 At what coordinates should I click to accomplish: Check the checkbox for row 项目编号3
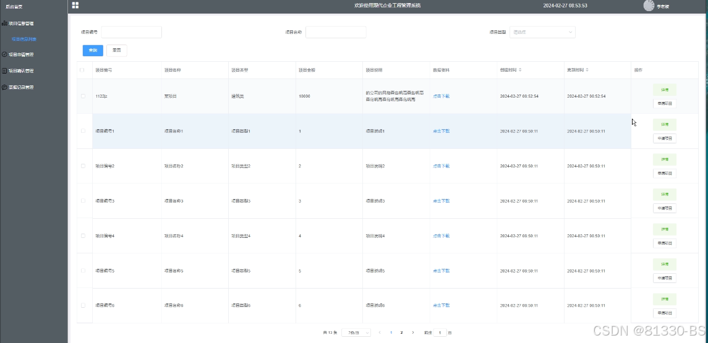[x=83, y=201]
